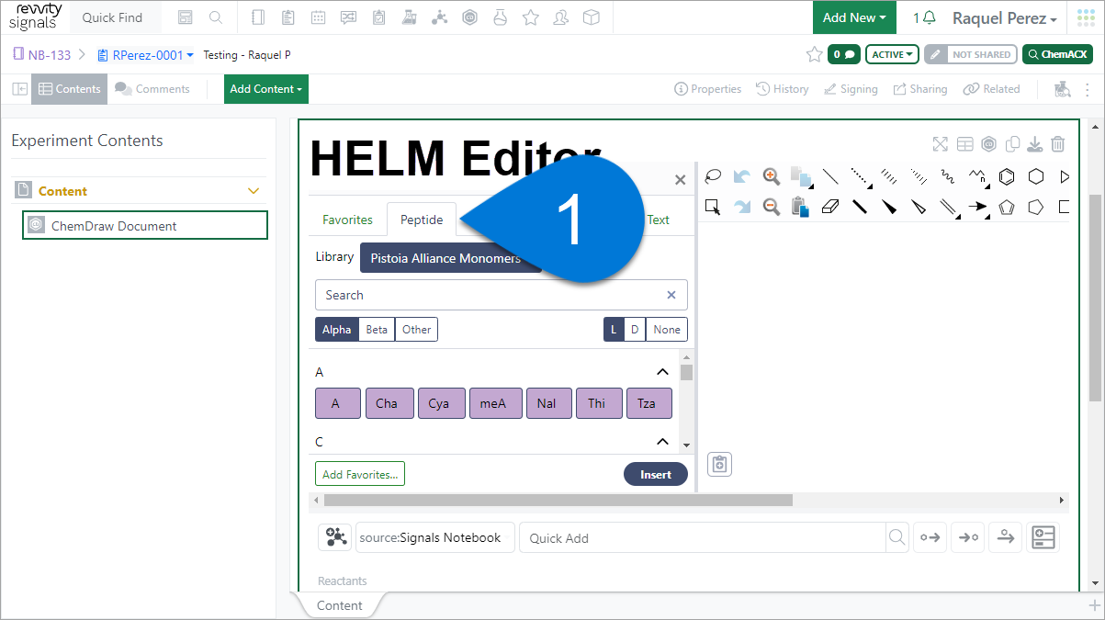The image size is (1105, 620).
Task: Bookmark experiment with star toggle
Action: [814, 54]
